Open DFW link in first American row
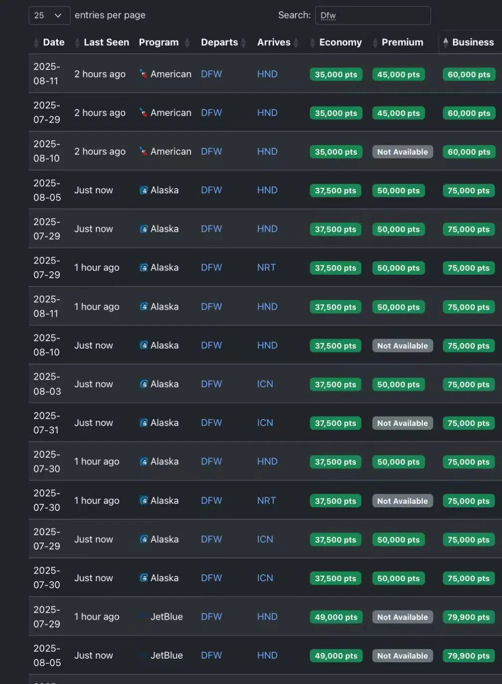The height and width of the screenshot is (684, 502). click(211, 74)
